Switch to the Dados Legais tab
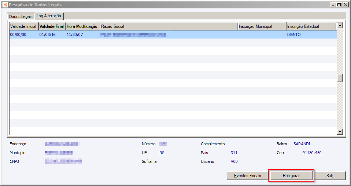 coord(21,17)
